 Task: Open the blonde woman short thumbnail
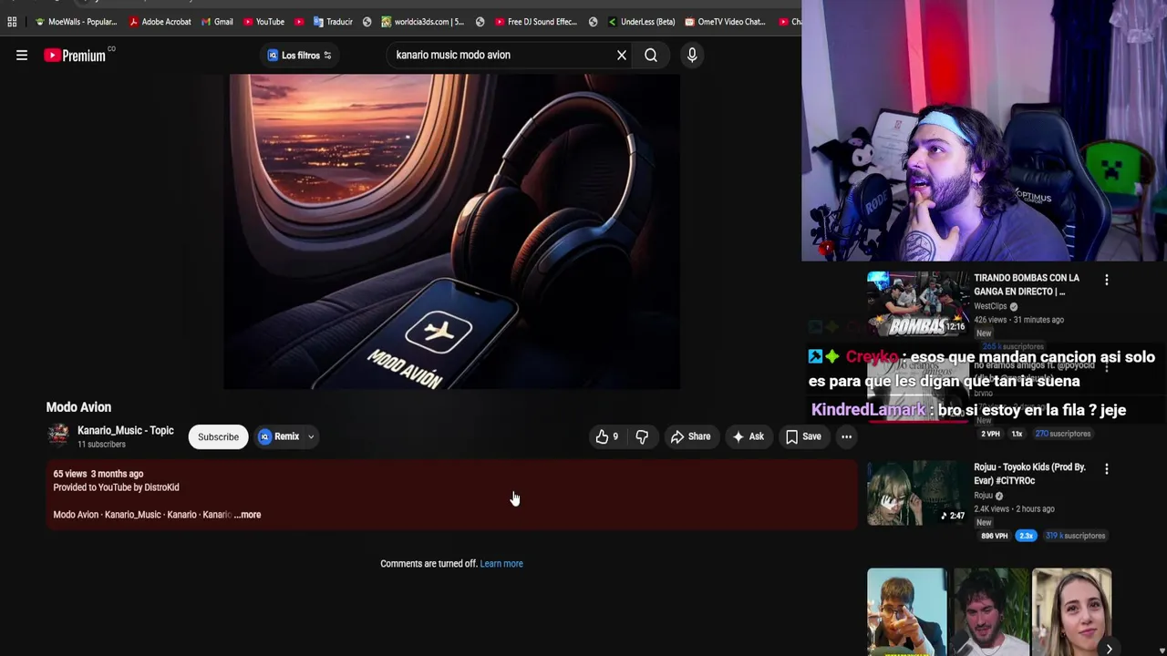(x=1072, y=612)
